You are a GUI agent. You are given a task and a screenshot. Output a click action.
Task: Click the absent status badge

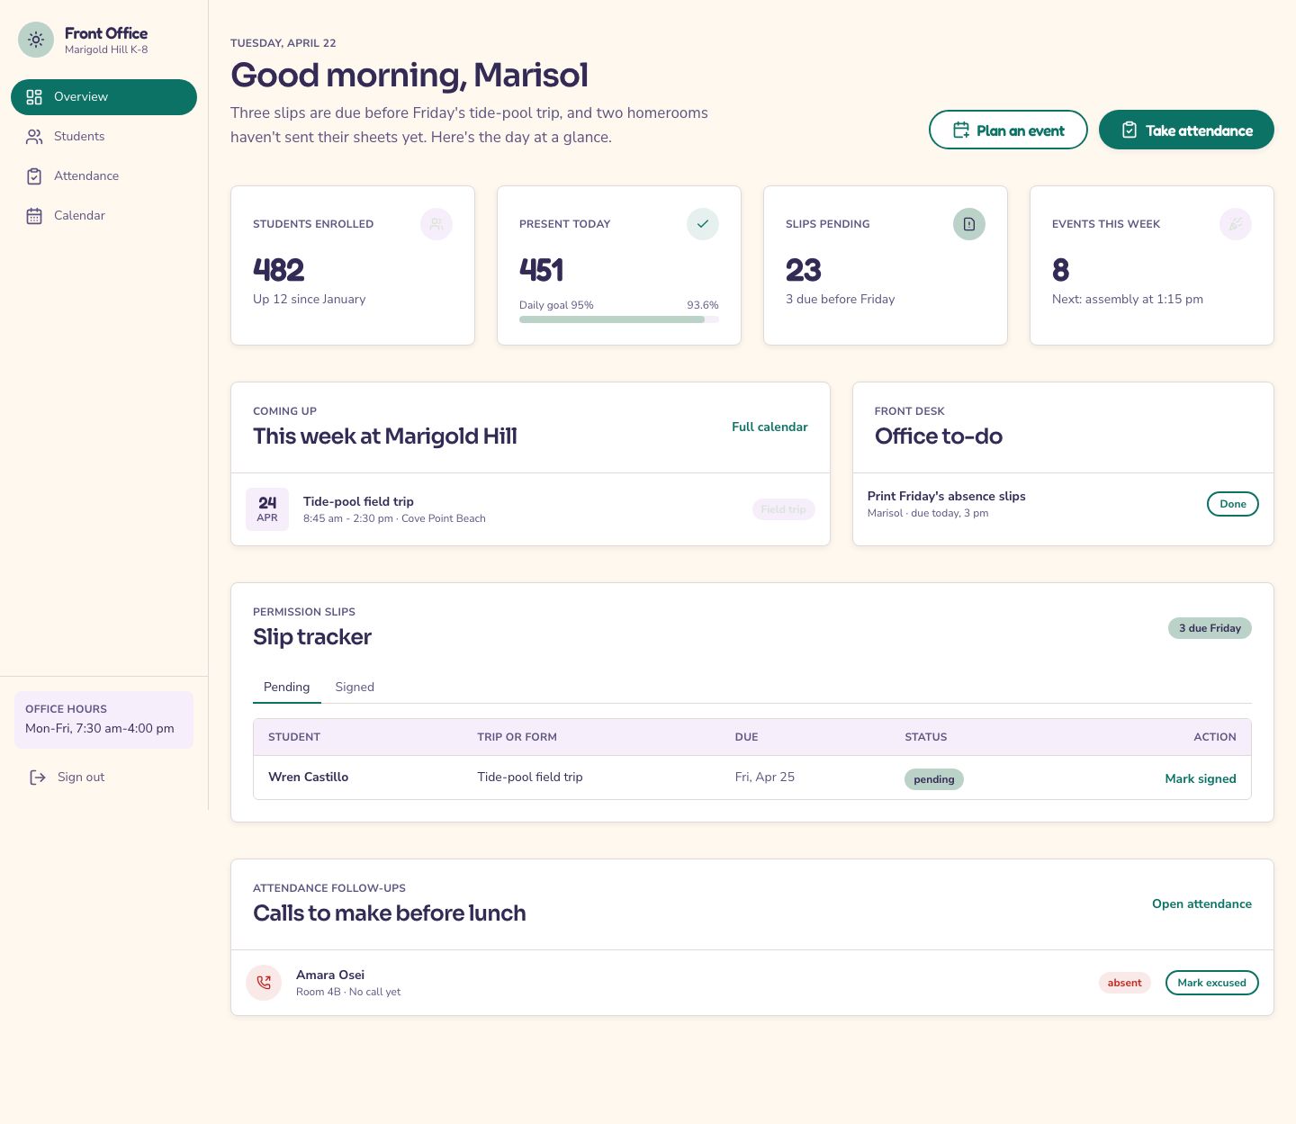click(1125, 983)
